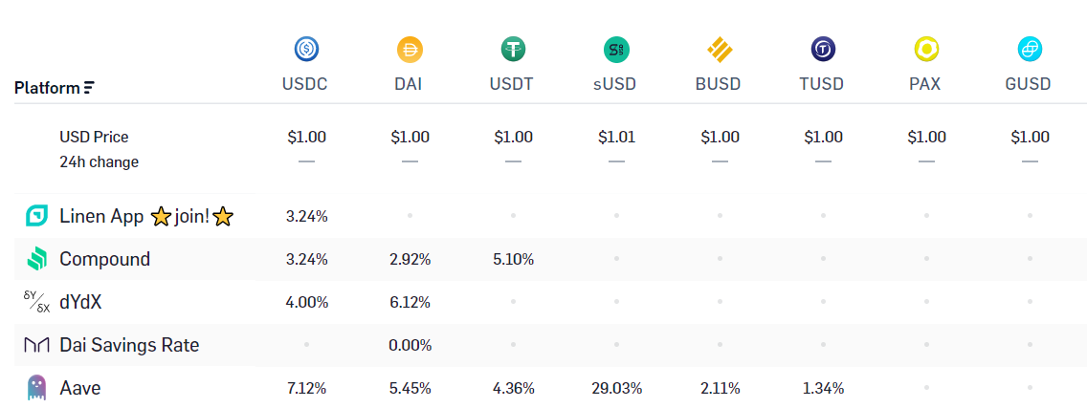Select the PAX coin icon
The height and width of the screenshot is (408, 1087).
(x=926, y=49)
